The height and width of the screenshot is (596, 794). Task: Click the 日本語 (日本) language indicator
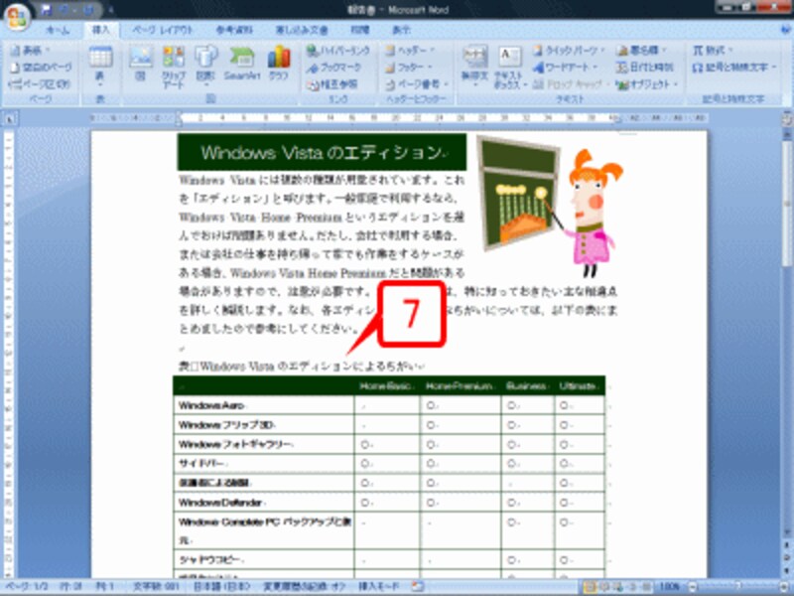(221, 586)
